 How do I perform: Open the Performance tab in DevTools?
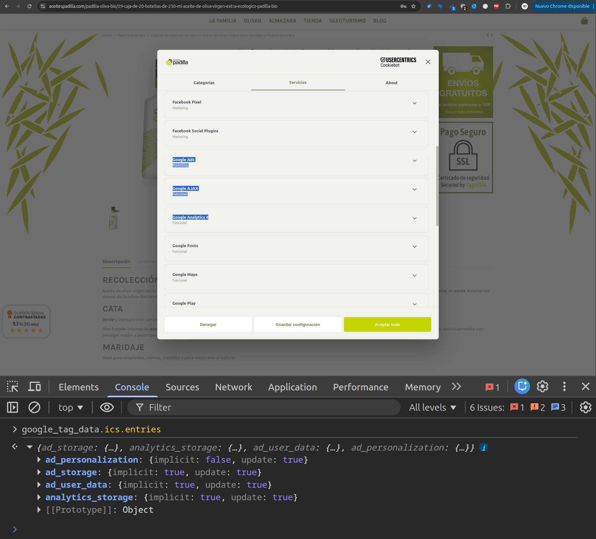click(x=361, y=387)
